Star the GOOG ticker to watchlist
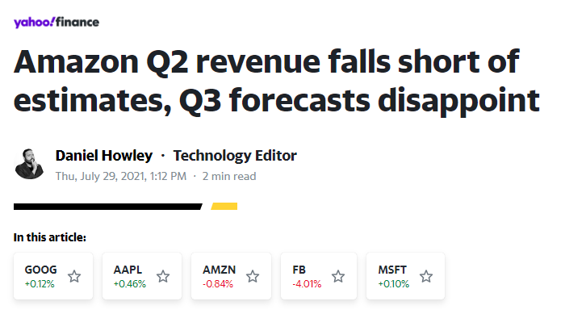 pyautogui.click(x=74, y=277)
